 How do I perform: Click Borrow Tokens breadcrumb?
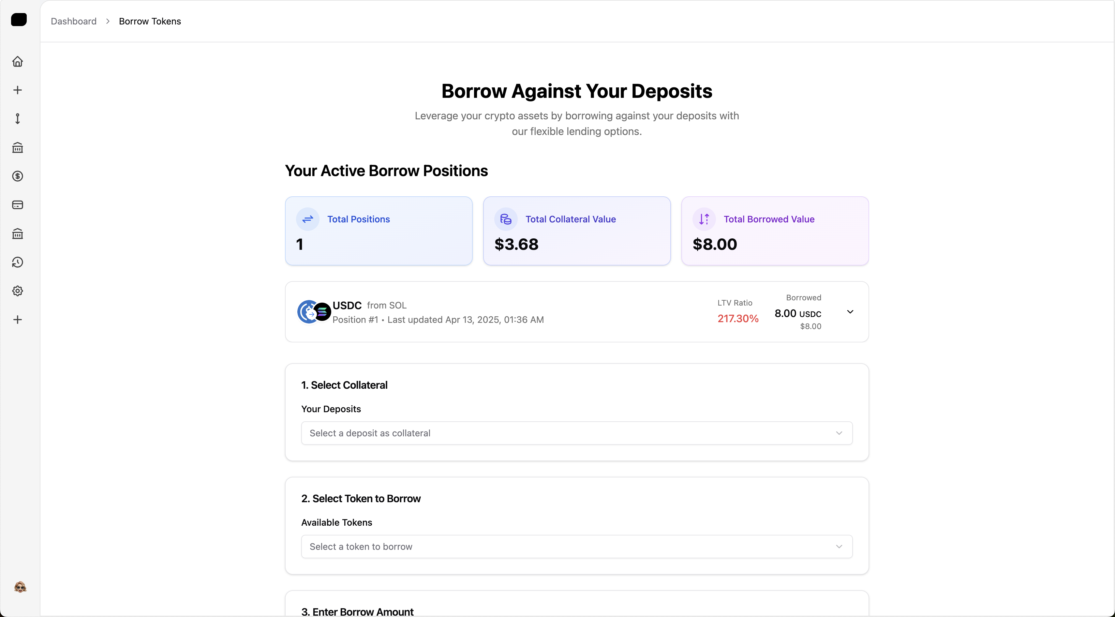pyautogui.click(x=150, y=21)
